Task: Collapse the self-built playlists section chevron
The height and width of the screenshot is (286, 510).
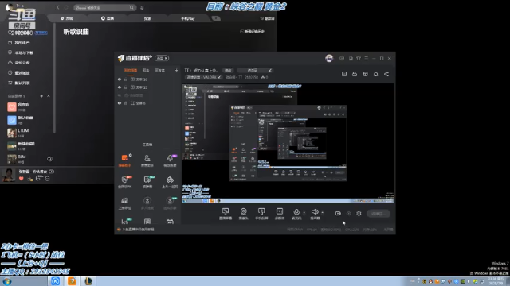Action: pyautogui.click(x=49, y=96)
